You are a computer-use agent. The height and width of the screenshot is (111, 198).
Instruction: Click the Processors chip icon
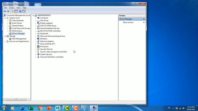[38, 47]
